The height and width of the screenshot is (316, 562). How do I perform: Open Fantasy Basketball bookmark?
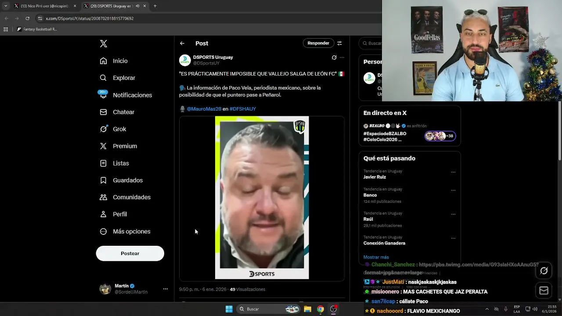(x=37, y=29)
